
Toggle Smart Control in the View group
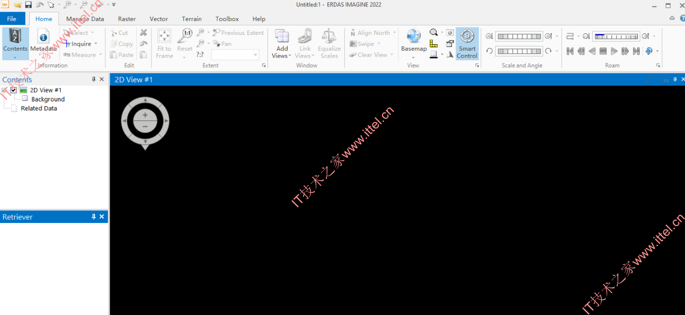pyautogui.click(x=467, y=43)
